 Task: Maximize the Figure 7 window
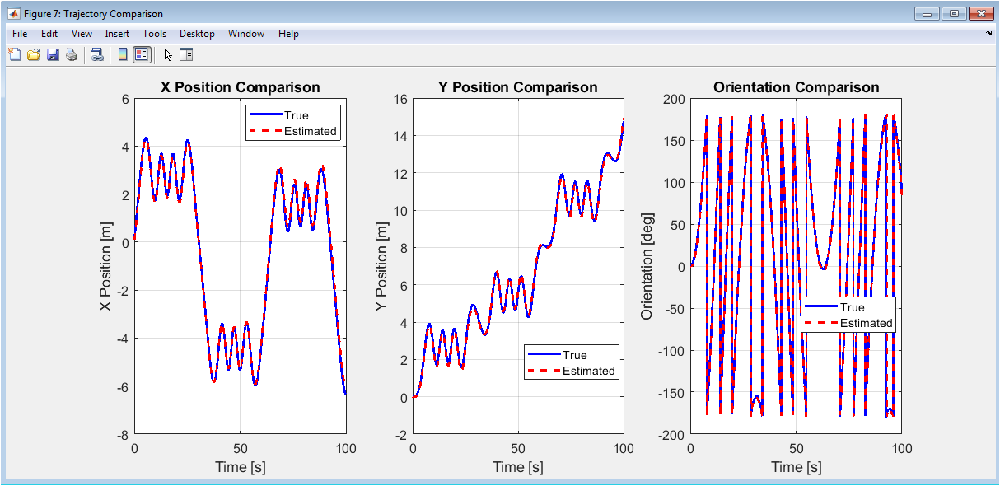[954, 13]
